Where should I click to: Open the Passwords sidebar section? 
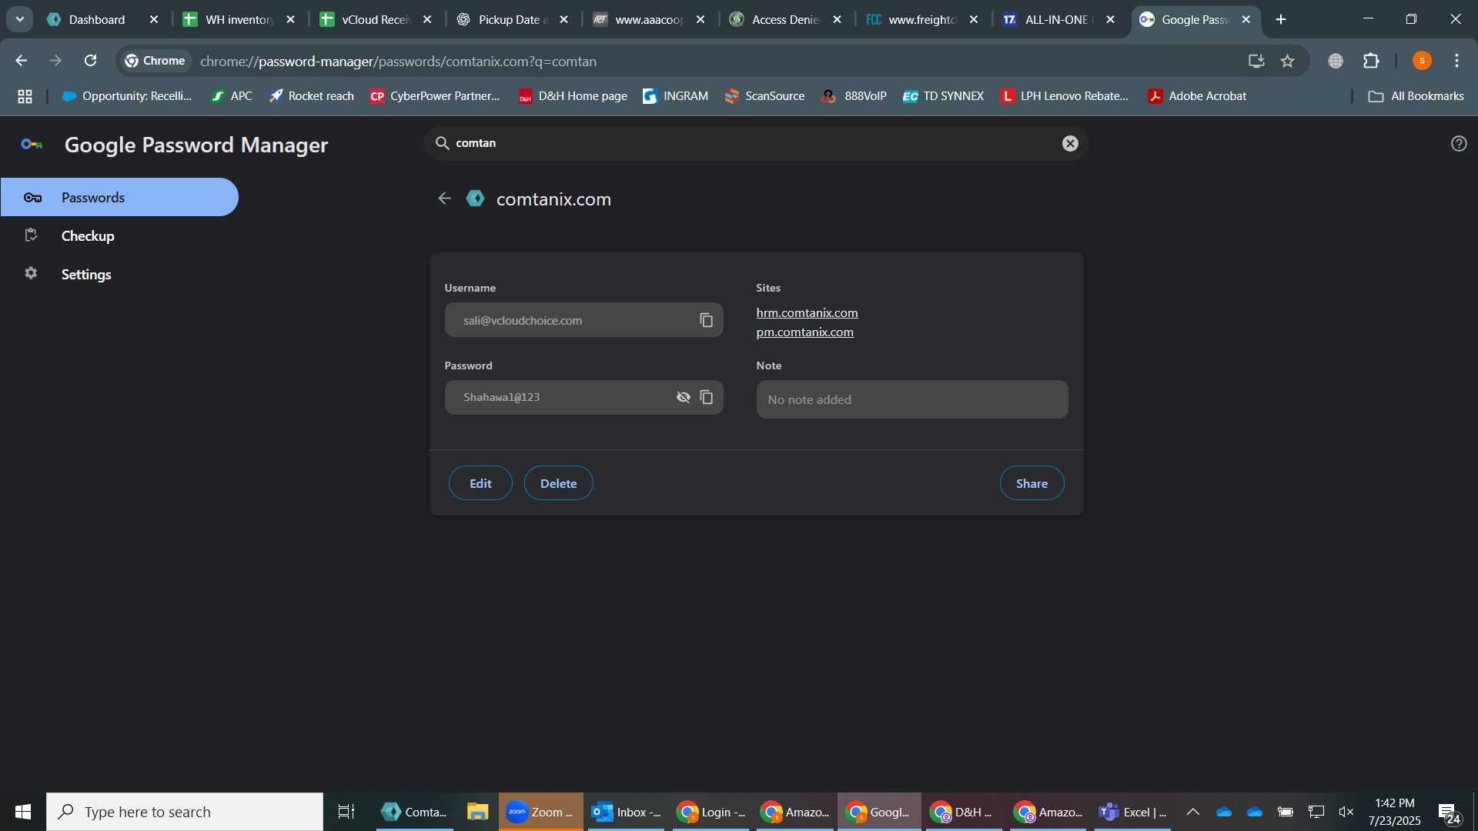pos(119,198)
